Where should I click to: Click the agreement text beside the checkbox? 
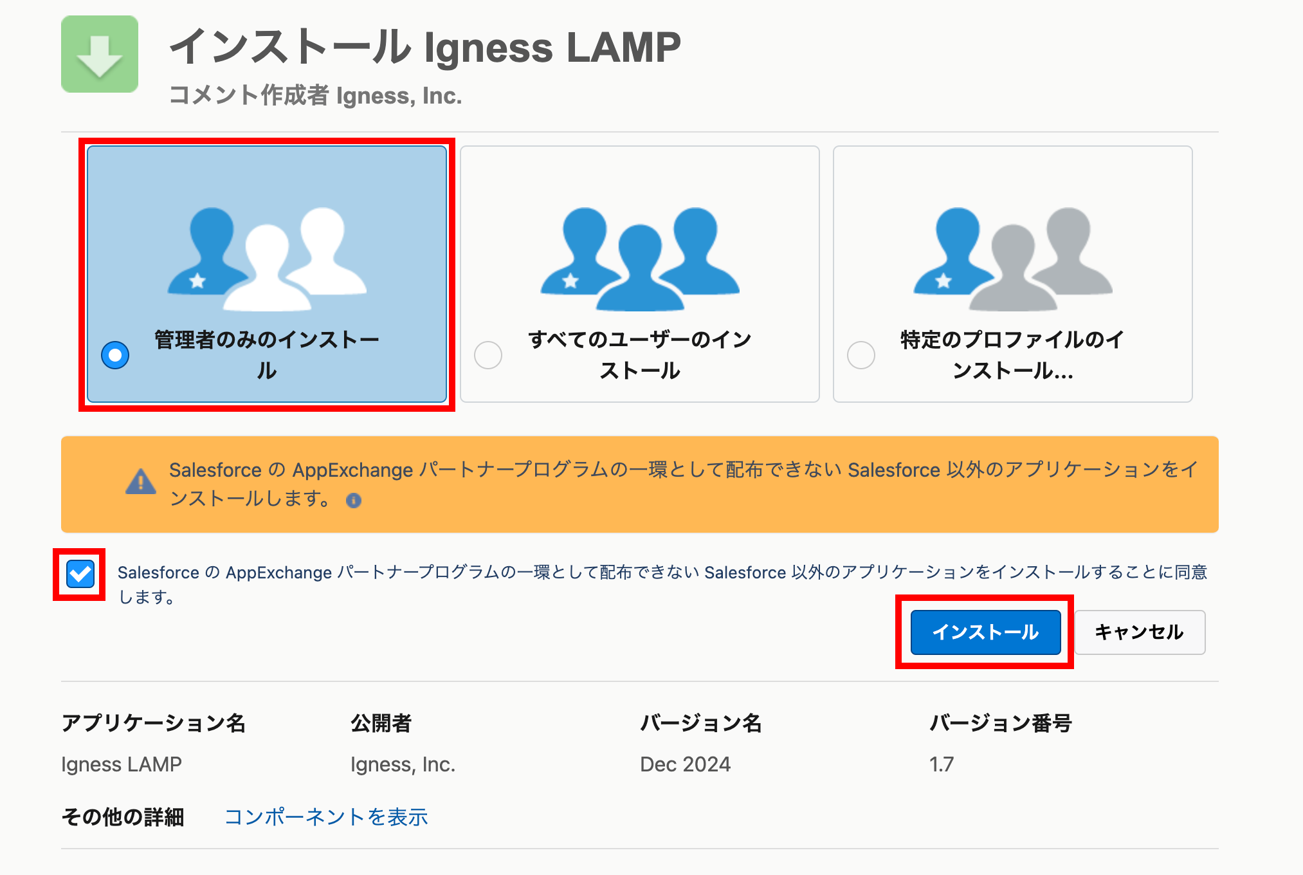click(662, 573)
